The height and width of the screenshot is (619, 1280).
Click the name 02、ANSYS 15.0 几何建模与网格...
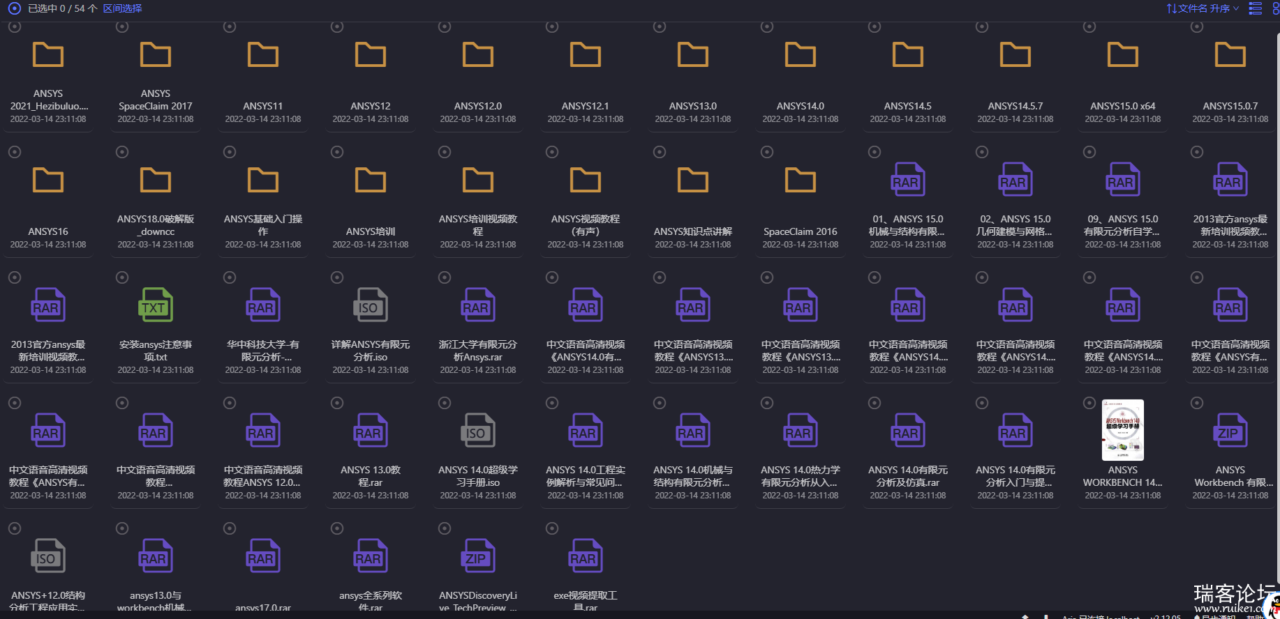(x=1015, y=225)
